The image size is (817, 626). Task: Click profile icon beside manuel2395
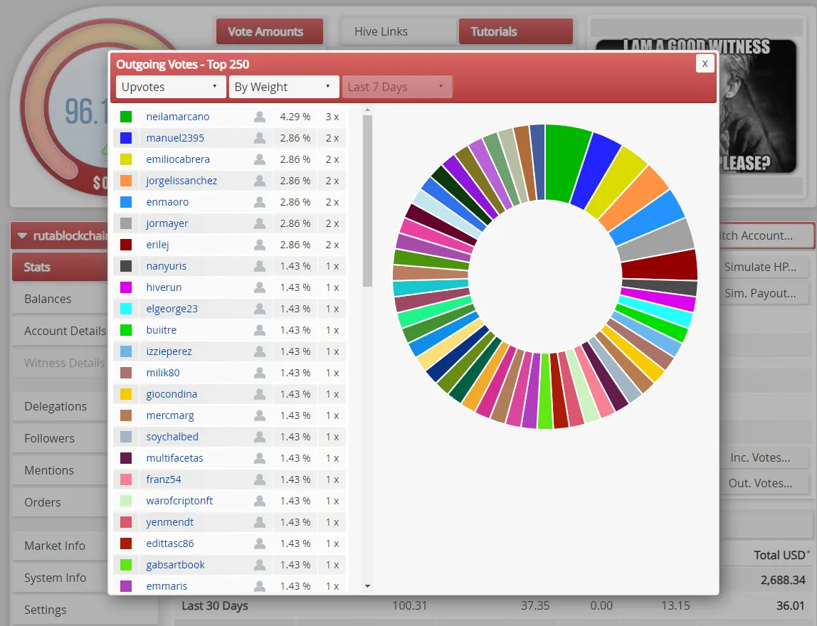pos(260,138)
